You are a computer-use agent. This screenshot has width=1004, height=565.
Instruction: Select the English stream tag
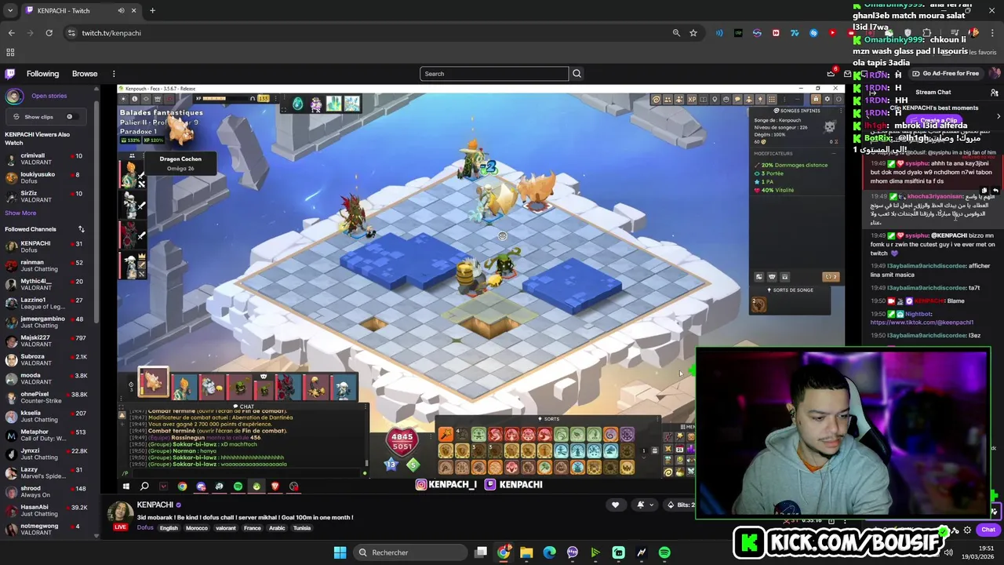(169, 528)
